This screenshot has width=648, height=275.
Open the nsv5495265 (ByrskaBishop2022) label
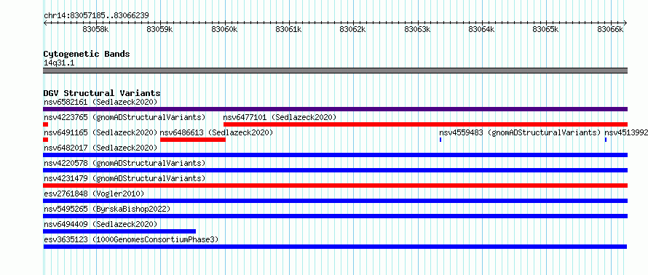point(106,209)
